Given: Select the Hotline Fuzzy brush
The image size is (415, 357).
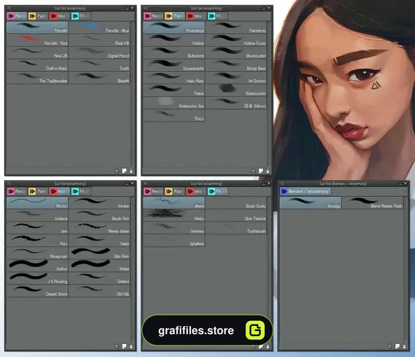Looking at the screenshot, I should point(236,40).
